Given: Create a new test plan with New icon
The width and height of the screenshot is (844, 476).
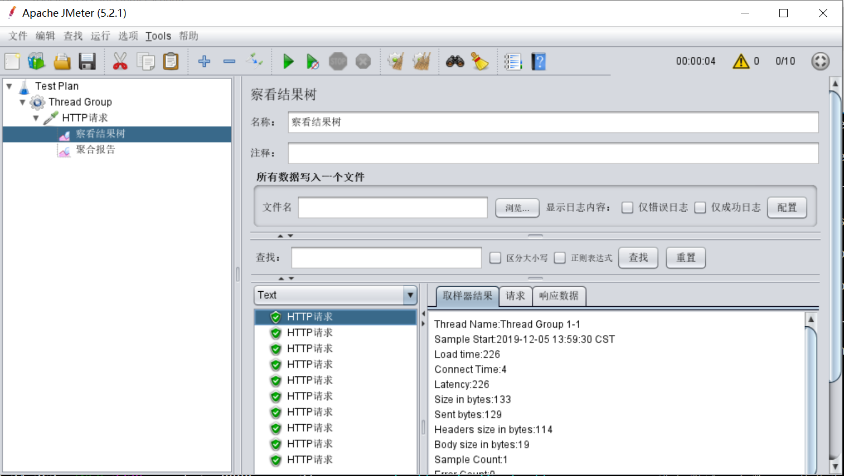Looking at the screenshot, I should pyautogui.click(x=12, y=61).
